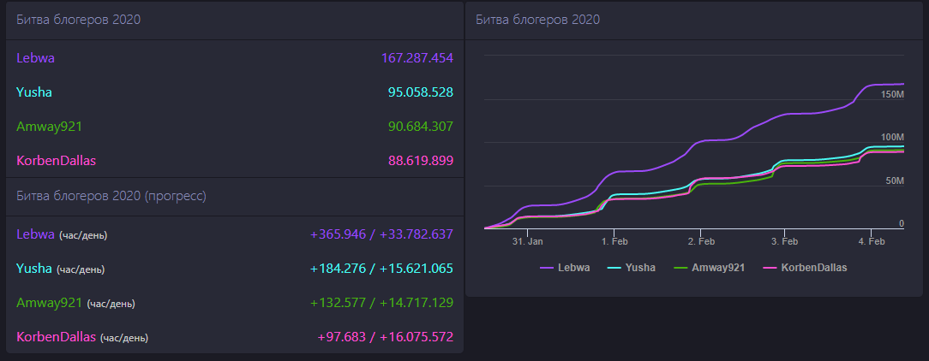Click Yusha name in totals list
This screenshot has width=929, height=361.
coord(34,92)
